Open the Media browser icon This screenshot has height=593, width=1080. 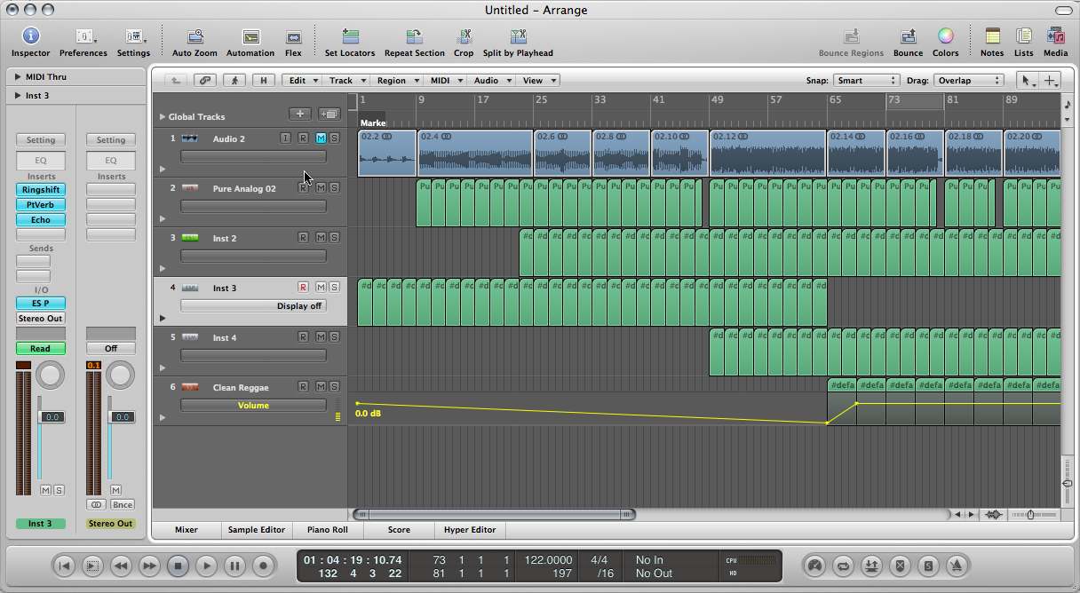pyautogui.click(x=1055, y=36)
